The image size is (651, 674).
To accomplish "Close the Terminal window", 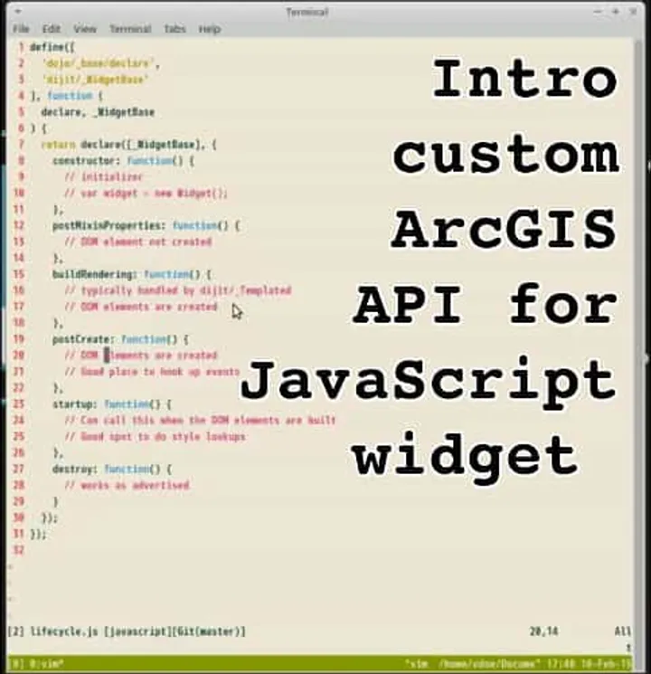I will 633,12.
